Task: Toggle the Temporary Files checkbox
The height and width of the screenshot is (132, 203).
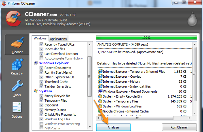Action: pos(41,100)
